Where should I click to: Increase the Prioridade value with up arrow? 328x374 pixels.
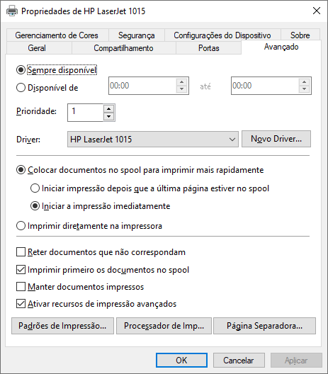(x=109, y=109)
